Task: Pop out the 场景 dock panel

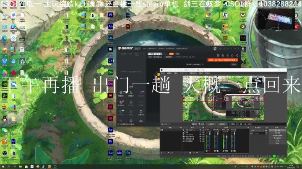Action: coord(181,128)
